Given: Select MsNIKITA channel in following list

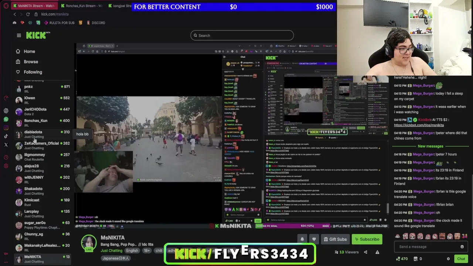Looking at the screenshot, I should (x=42, y=259).
